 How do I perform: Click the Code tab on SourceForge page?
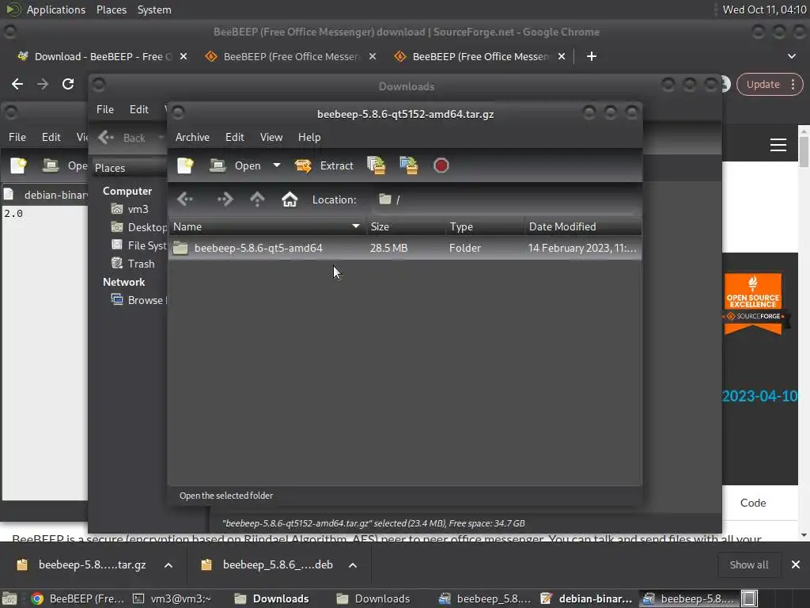coord(753,503)
